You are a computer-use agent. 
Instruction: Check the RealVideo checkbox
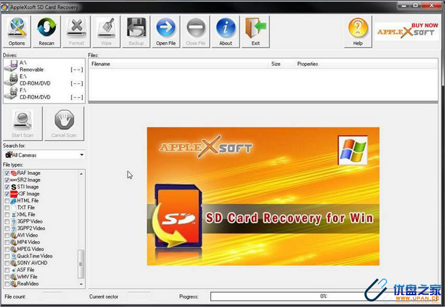point(7,284)
